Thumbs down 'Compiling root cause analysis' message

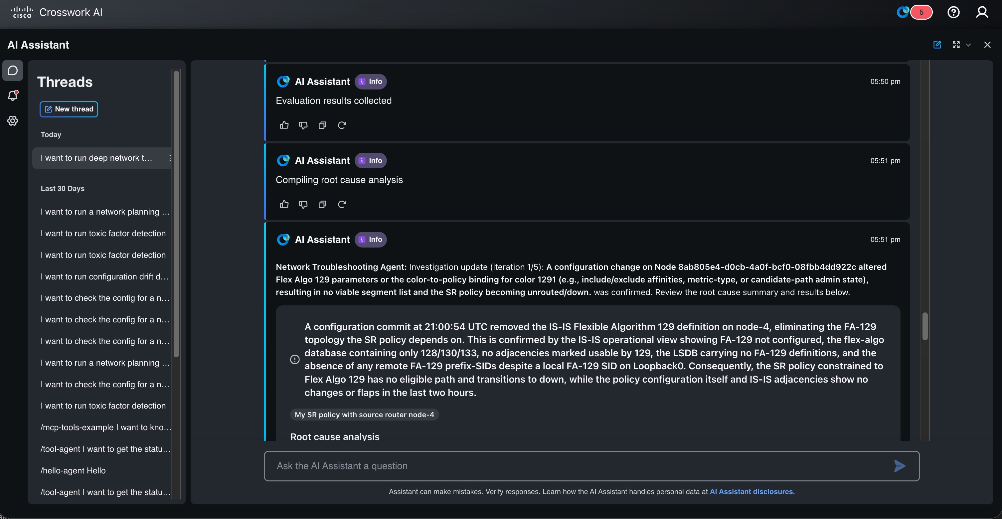[x=303, y=205]
